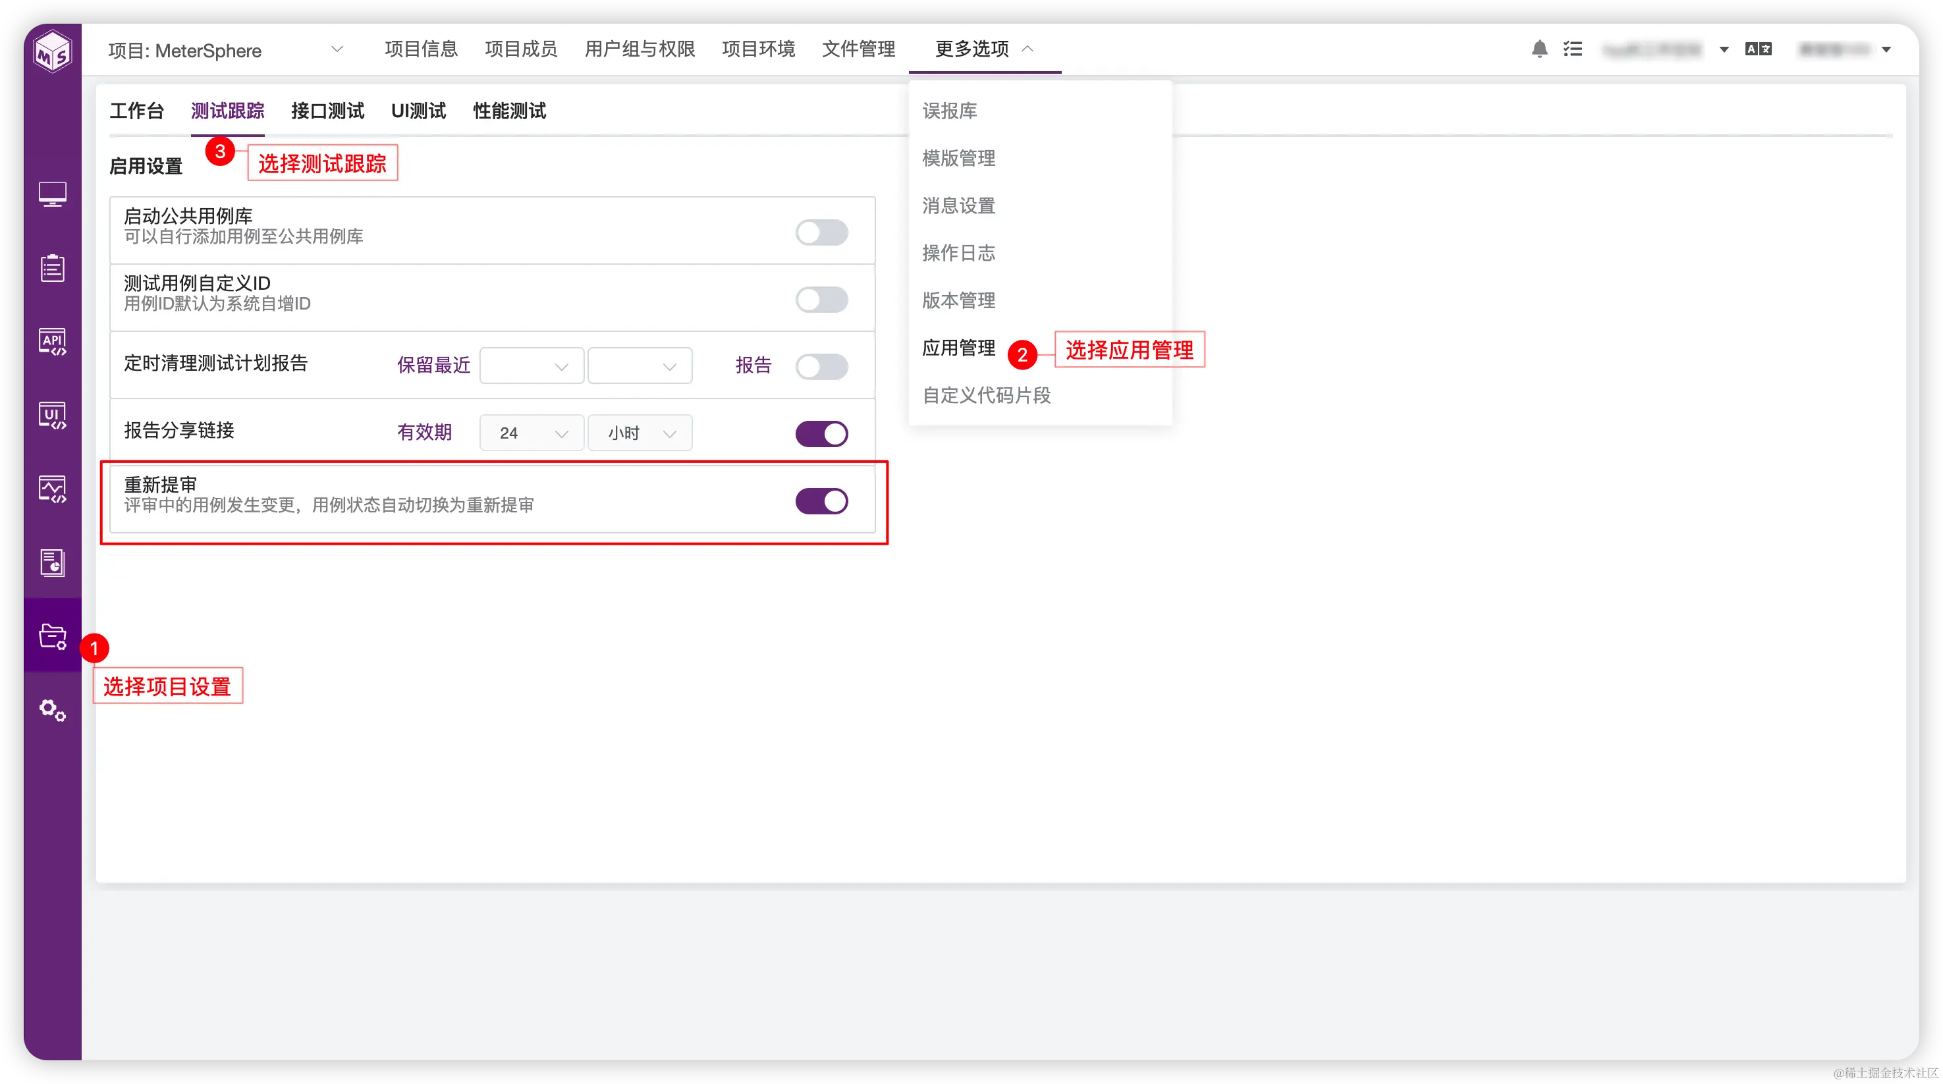1943x1084 pixels.
Task: Enable 测试用例自定义ID toggle
Action: (822, 299)
